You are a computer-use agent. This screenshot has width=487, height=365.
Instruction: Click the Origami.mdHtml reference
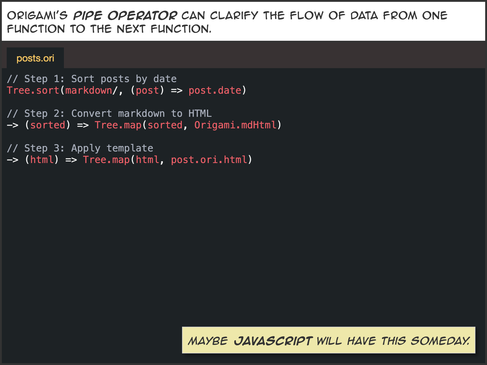point(235,125)
